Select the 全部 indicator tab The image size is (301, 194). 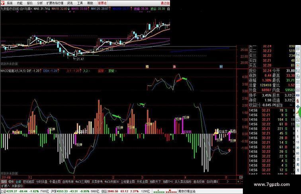(x=18, y=182)
